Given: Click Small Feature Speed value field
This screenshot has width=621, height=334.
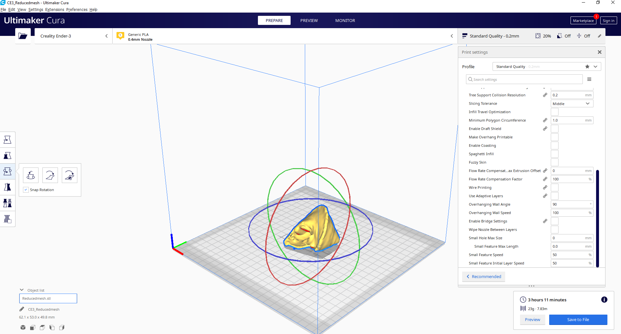Looking at the screenshot, I should pyautogui.click(x=572, y=255).
